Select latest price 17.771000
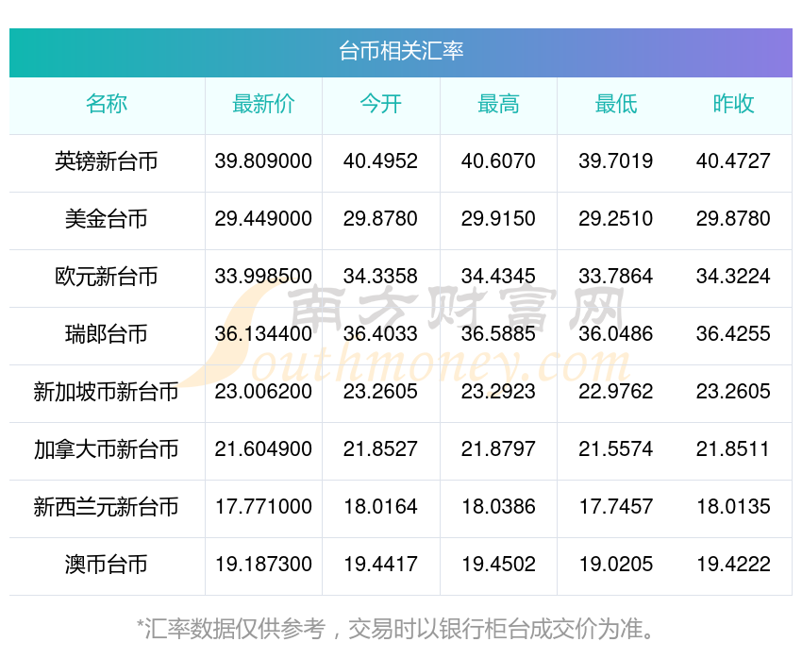Viewport: 802px width, 659px height. click(263, 507)
